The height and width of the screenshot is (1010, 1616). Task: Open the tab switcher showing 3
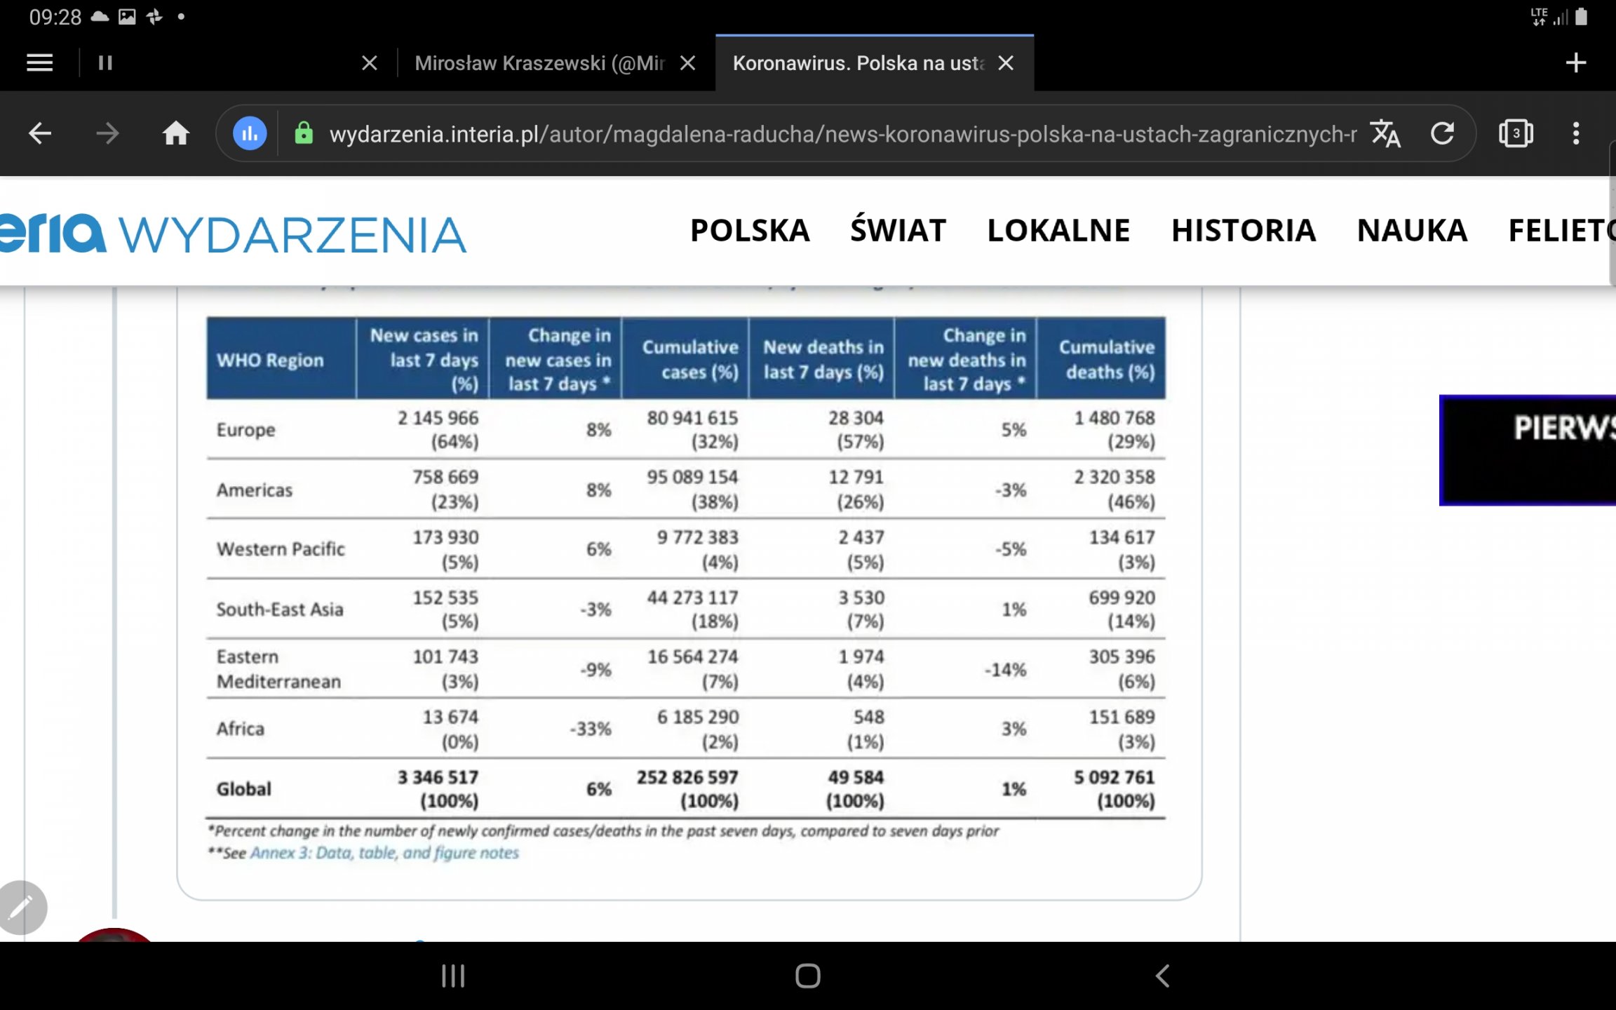coord(1516,133)
